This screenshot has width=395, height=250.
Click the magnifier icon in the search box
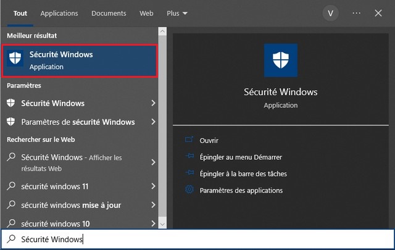11,239
